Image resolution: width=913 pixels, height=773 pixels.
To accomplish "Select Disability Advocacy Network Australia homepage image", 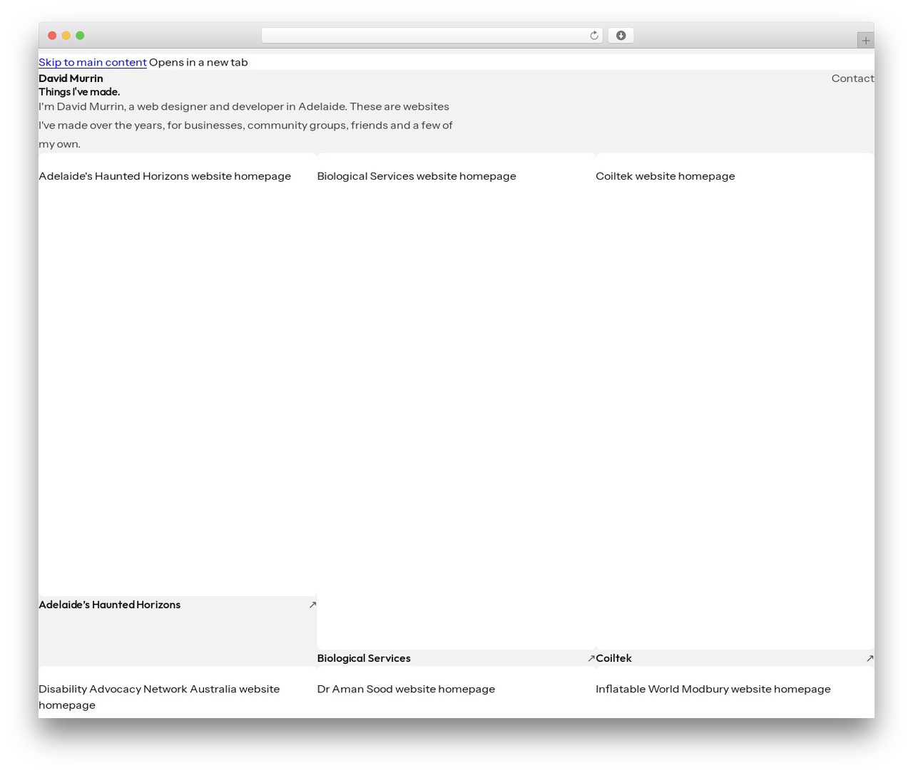I will 178,692.
